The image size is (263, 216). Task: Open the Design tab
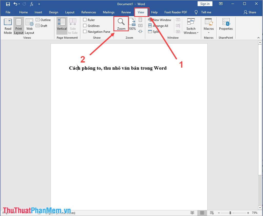tap(54, 12)
